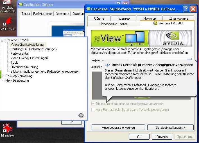
Task: Open Video-Overlay-Einstellungen tree item
Action: [x=29, y=58]
